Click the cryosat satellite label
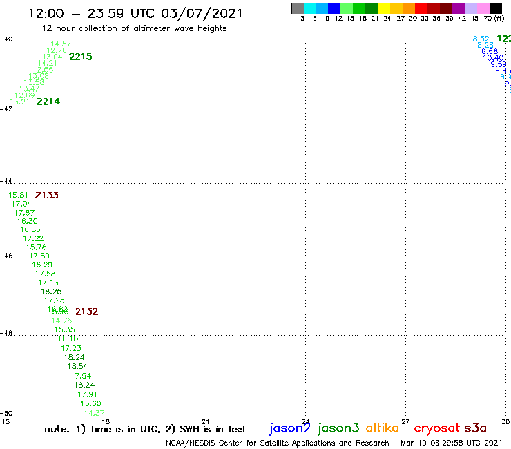 437,429
